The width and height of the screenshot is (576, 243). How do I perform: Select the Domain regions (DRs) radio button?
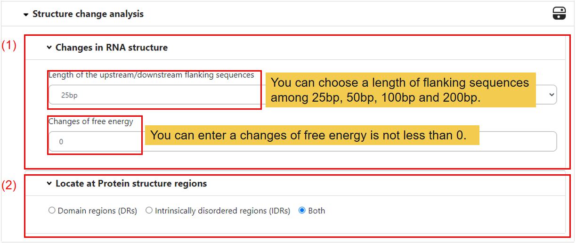click(x=52, y=211)
